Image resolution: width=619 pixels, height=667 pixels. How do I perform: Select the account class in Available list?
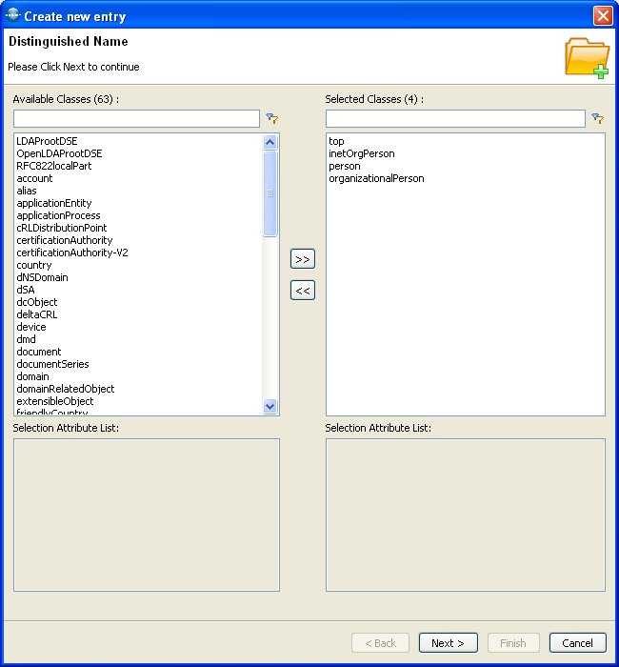point(34,178)
